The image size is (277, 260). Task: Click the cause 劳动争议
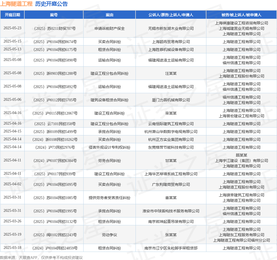[x=110, y=235]
